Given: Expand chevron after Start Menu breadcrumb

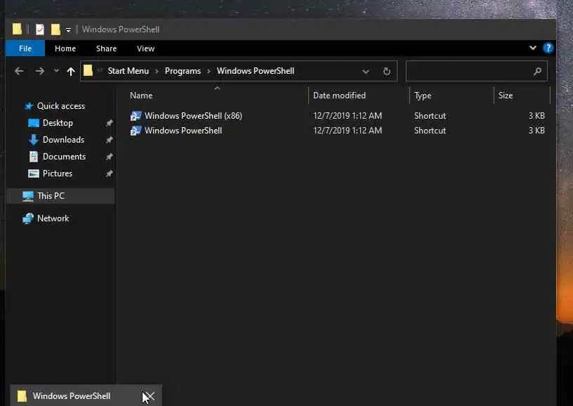Looking at the screenshot, I should [157, 71].
